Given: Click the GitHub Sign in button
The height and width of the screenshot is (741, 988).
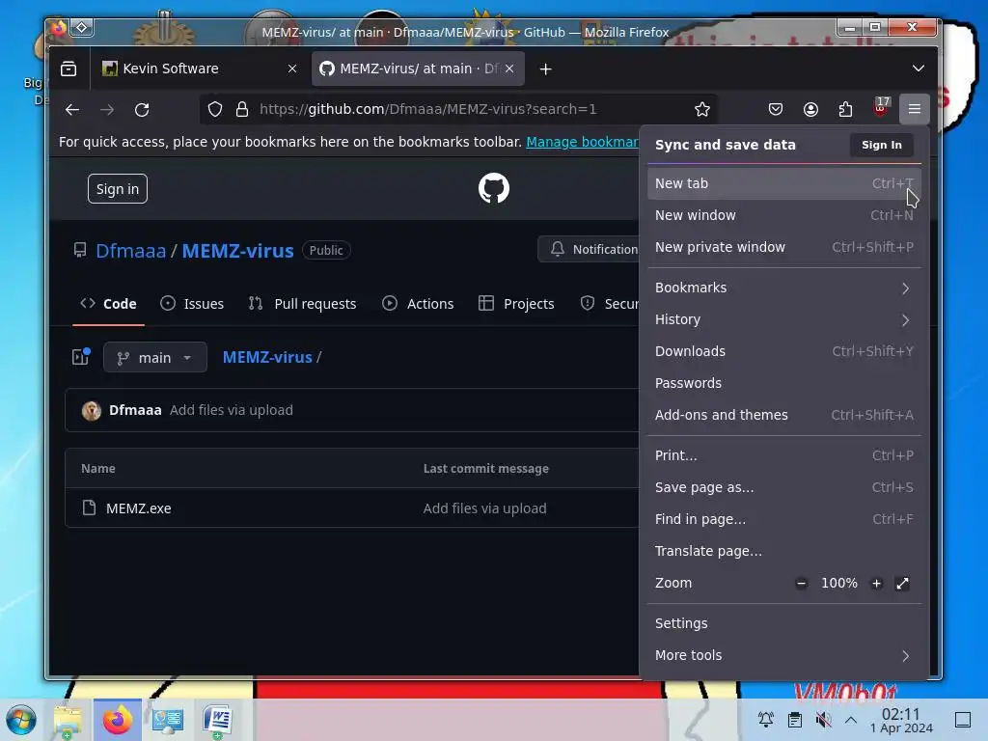Looking at the screenshot, I should 117,189.
